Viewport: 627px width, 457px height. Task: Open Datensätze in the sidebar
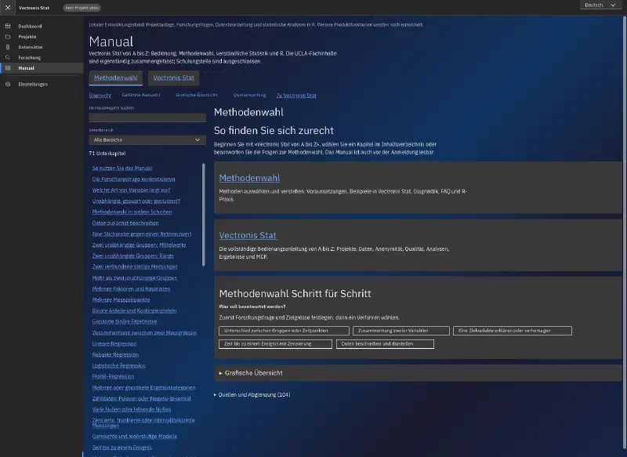point(42,47)
